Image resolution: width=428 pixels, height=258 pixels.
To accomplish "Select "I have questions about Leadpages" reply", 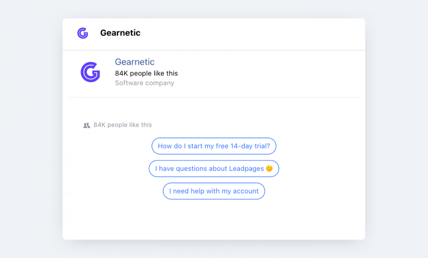I will coord(214,169).
